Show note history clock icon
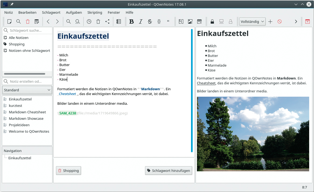Image resolution: width=314 pixels, height=192 pixels. tap(89, 21)
